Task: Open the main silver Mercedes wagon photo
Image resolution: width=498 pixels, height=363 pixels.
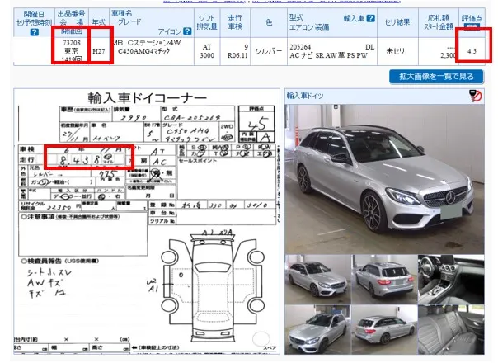Action: [384, 179]
